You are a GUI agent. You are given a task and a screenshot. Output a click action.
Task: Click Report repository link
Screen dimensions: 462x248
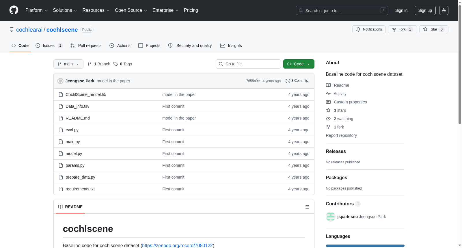(341, 135)
